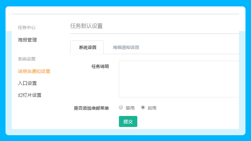Click the 系统设置 sidebar section header
The height and width of the screenshot is (141, 251).
27,59
